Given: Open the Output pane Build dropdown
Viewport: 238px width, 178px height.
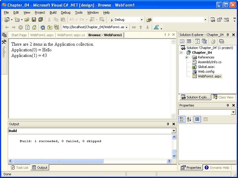Looking at the screenshot, I should pos(174,131).
